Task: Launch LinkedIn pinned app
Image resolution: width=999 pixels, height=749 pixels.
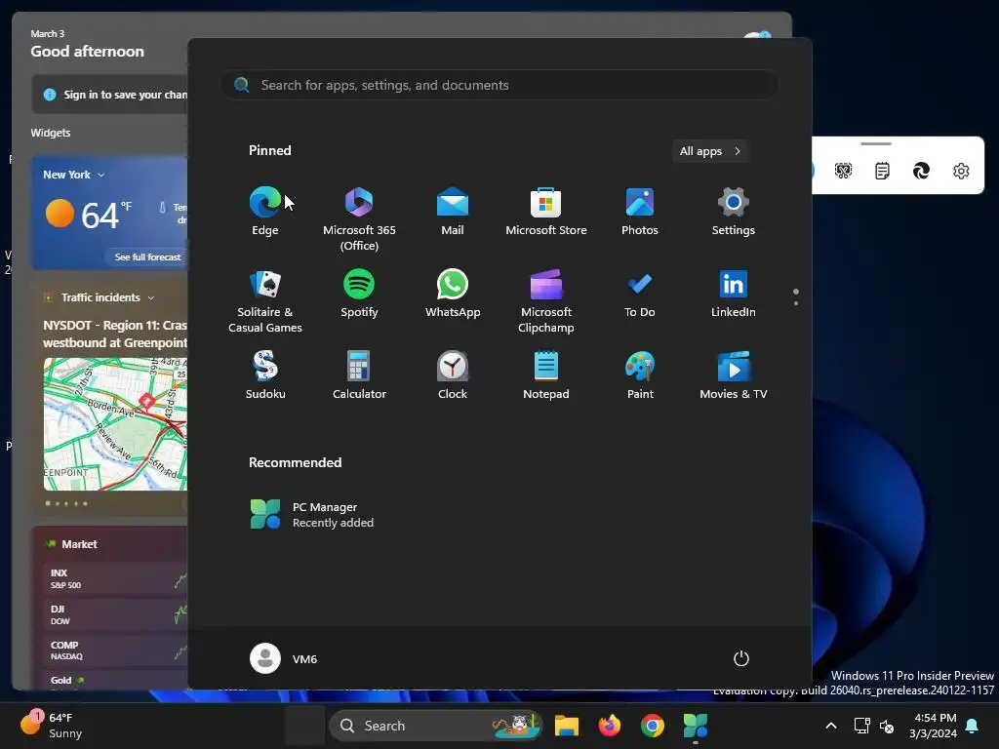Action: click(734, 294)
